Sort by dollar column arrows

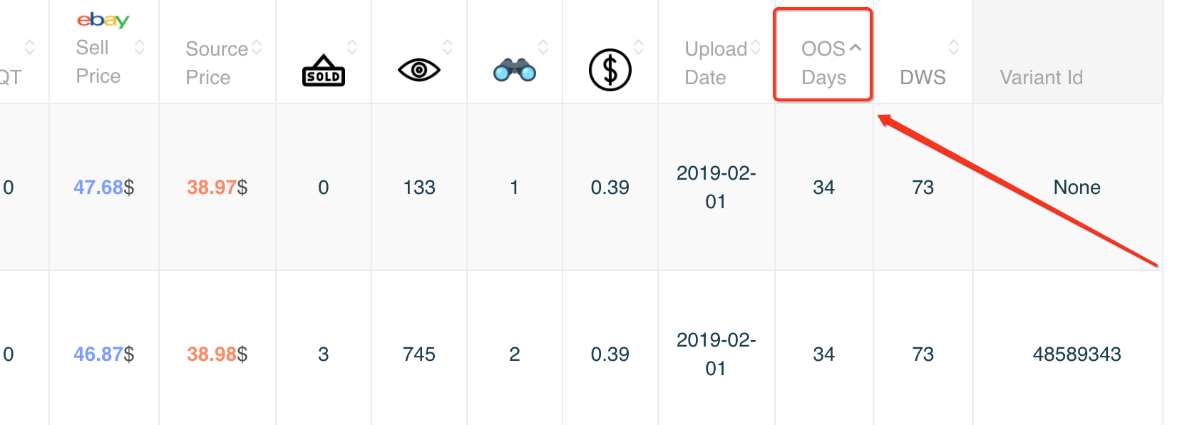click(x=639, y=47)
